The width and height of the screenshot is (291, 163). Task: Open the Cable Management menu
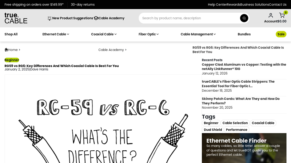(x=198, y=34)
